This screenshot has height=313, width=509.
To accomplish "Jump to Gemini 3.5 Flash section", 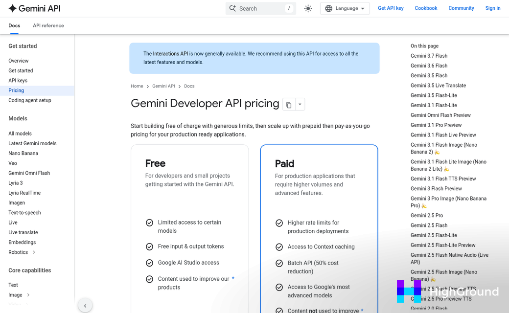I will coord(429,76).
